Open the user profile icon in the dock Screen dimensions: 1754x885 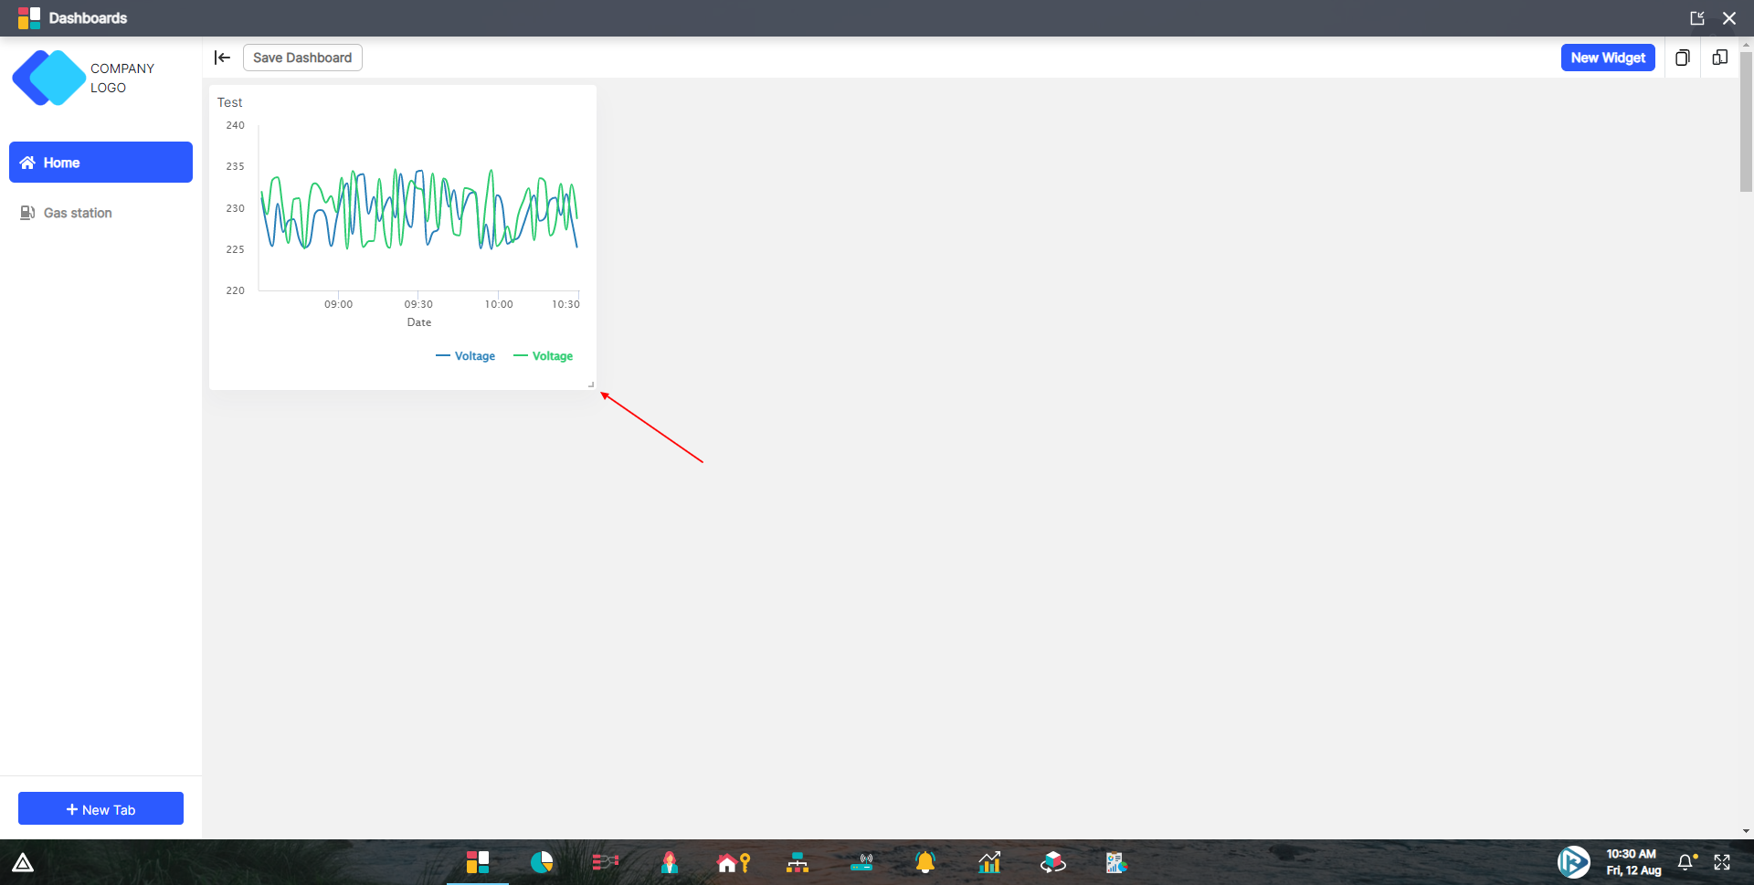click(669, 862)
